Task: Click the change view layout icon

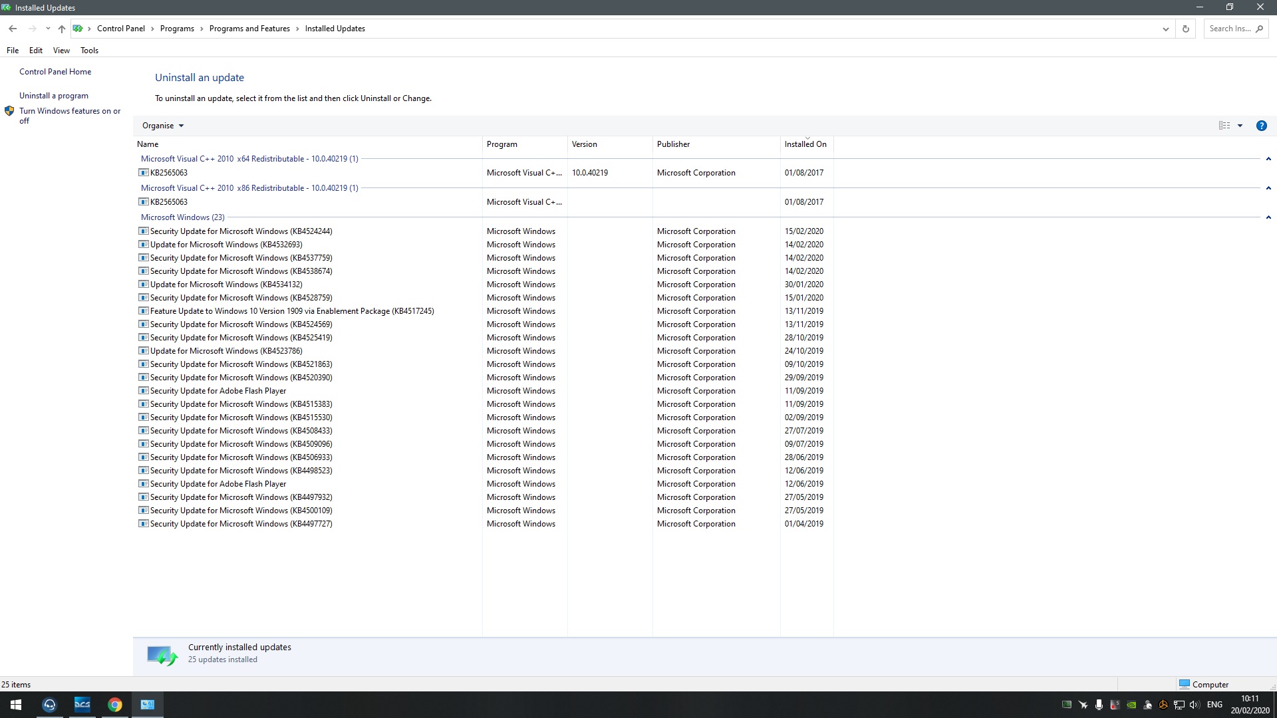Action: pos(1224,126)
